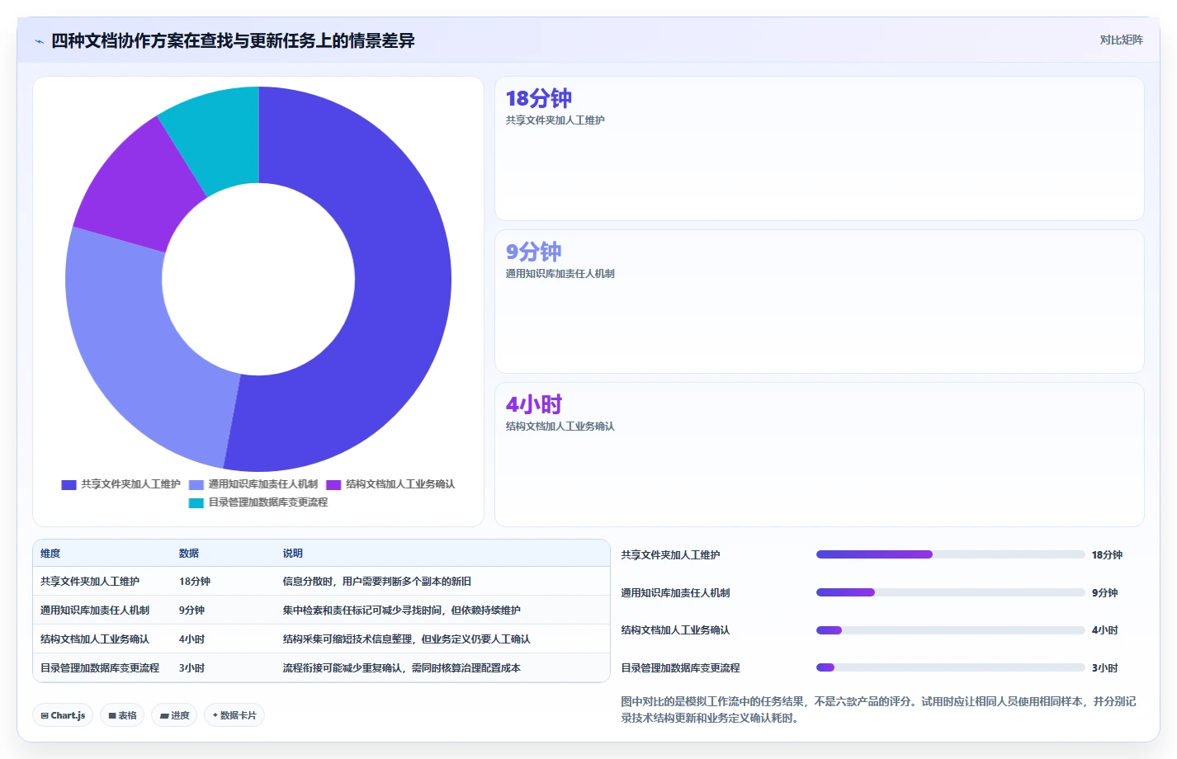This screenshot has height=759, width=1177.
Task: Toggle legend swatch for 通用知识库加责任人机制
Action: tap(196, 485)
